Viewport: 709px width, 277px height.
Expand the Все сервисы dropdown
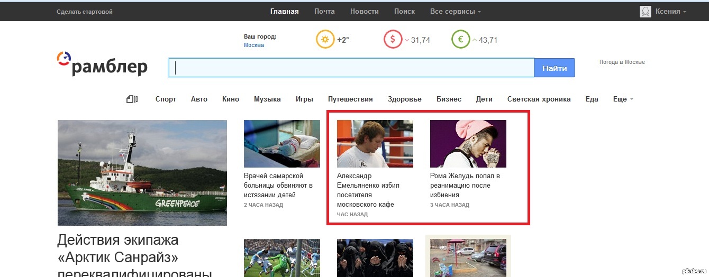[x=455, y=12]
